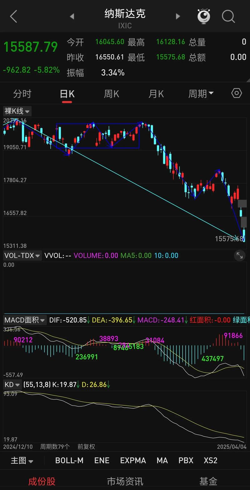Open the 成份股 constituents tab

pos(42,481)
